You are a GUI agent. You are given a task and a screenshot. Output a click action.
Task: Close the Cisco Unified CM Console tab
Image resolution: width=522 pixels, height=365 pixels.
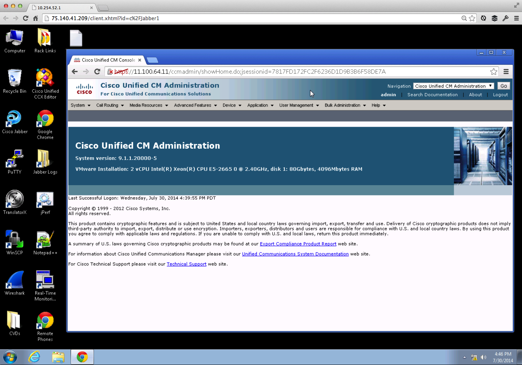click(140, 60)
